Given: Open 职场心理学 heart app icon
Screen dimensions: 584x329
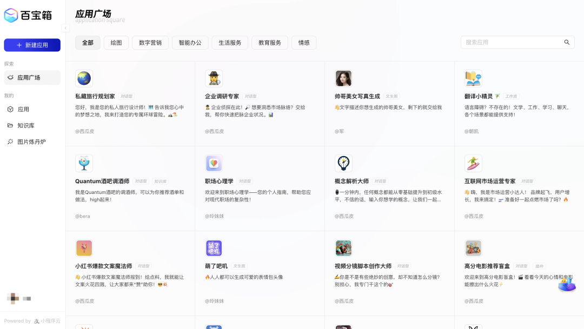Looking at the screenshot, I should pyautogui.click(x=214, y=163).
